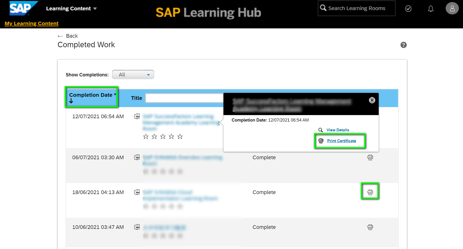Image resolution: width=463 pixels, height=249 pixels.
Task: Click the SAP logo
Action: [24, 8]
